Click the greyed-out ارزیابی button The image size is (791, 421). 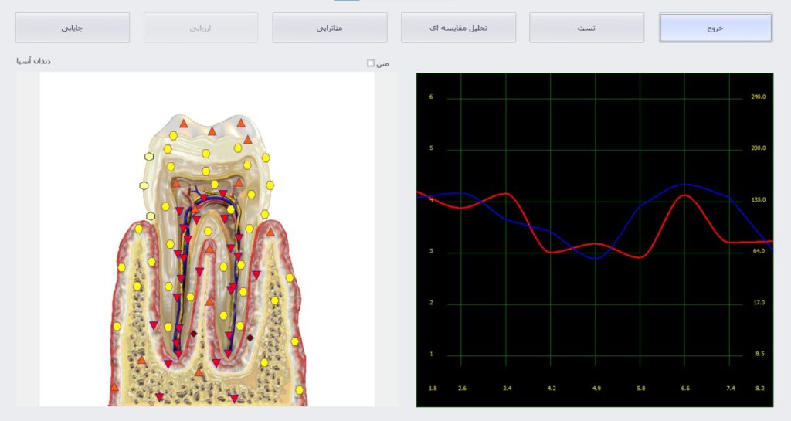point(202,28)
